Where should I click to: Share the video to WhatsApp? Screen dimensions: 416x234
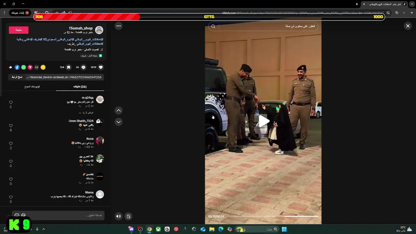[x=23, y=67]
